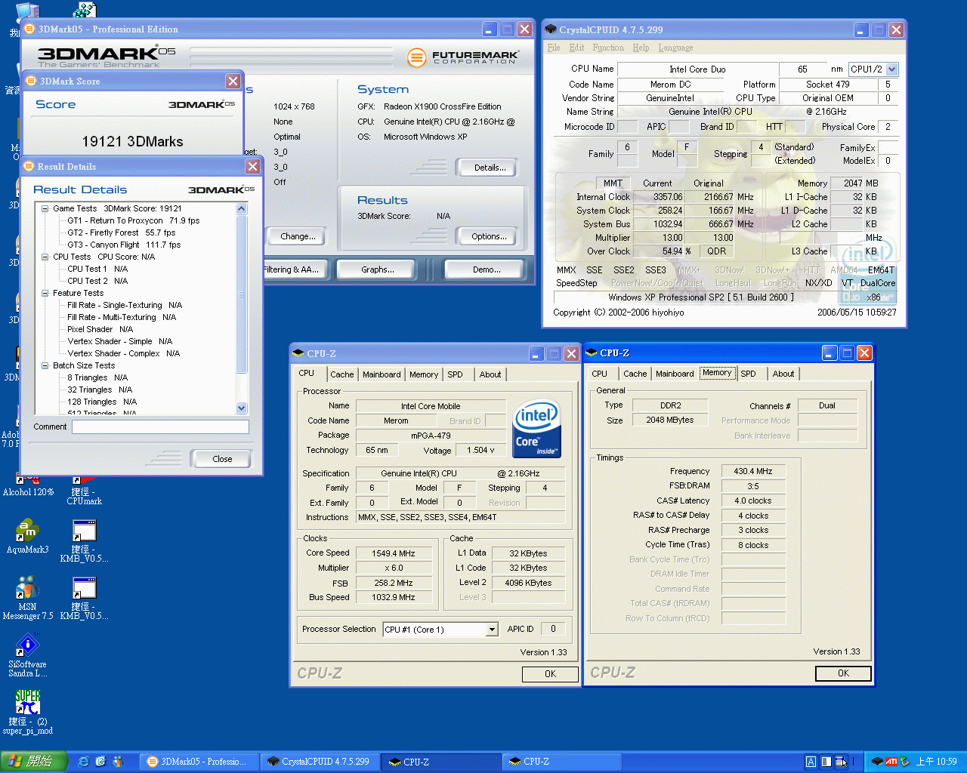Image resolution: width=967 pixels, height=773 pixels.
Task: Click the Close button in Result Details
Action: [x=221, y=459]
